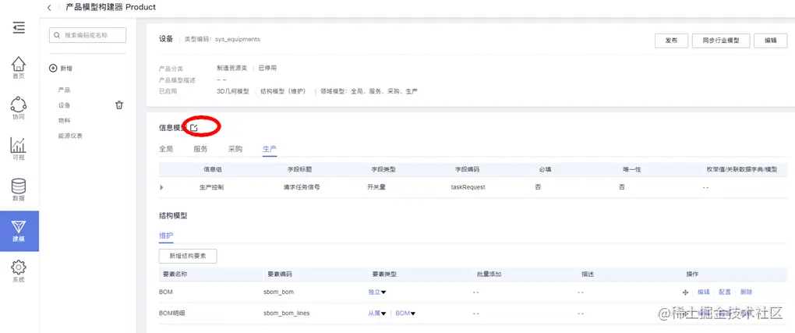
Task: Click the 开关量 field type cell
Action: (376, 187)
